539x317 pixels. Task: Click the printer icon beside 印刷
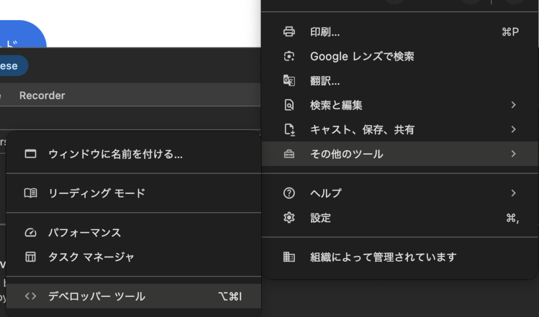click(x=290, y=31)
